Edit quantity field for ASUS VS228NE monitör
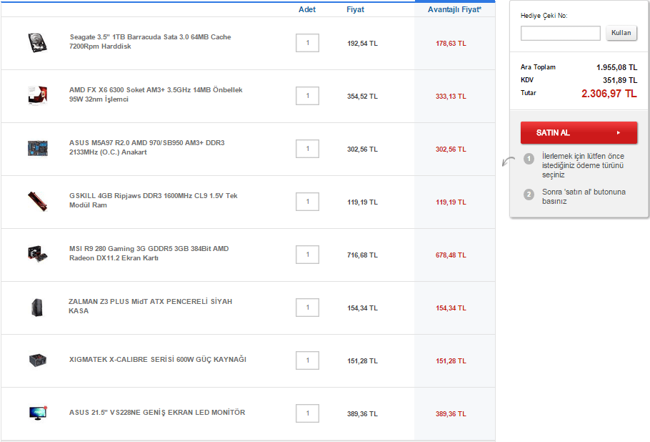This screenshot has width=650, height=442. [307, 413]
